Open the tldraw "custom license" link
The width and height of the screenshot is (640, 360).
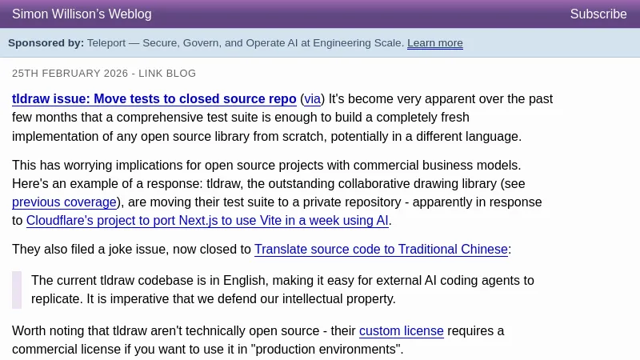point(401,331)
